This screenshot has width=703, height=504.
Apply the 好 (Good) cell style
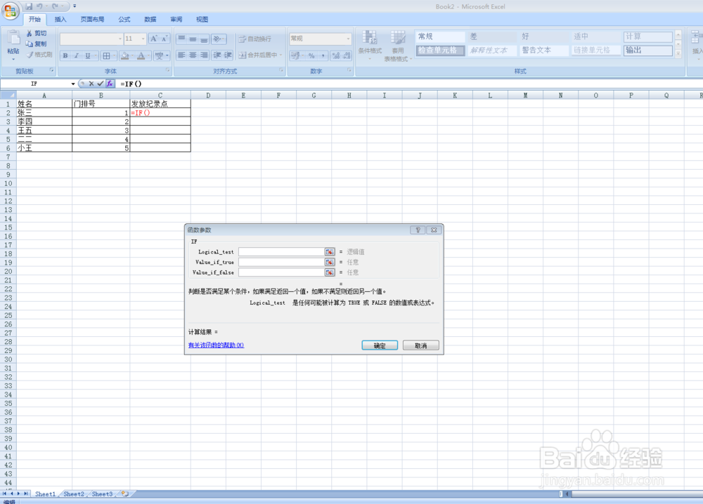(x=544, y=37)
